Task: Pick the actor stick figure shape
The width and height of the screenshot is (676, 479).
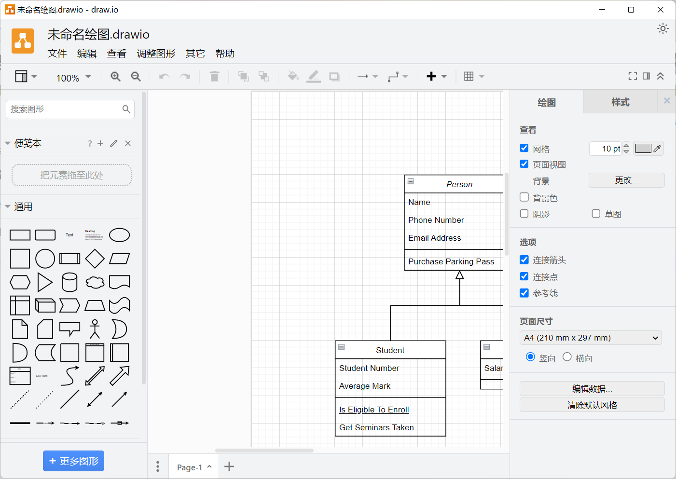Action: (x=95, y=329)
